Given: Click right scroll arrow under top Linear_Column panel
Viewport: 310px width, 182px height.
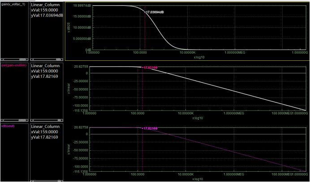Looking at the screenshot, I should [61, 59].
